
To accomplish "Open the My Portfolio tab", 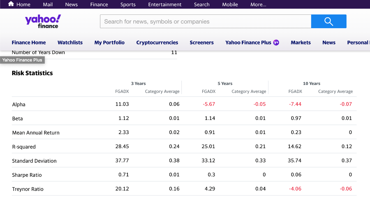I will point(109,43).
